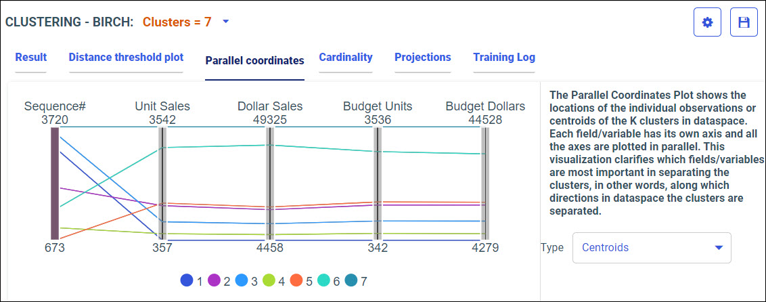Click the save disk icon
Viewport: 766px width, 302px height.
click(744, 22)
